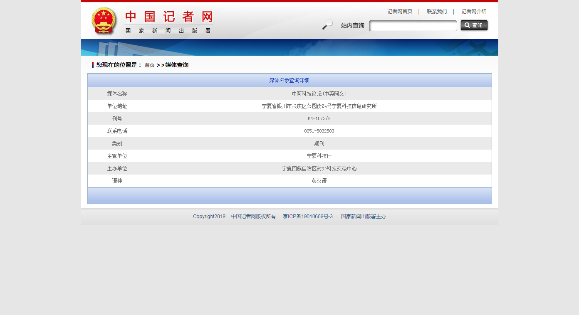This screenshot has width=579, height=315.
Task: Click the address value 宁夏省银川市兴庆区公园街24号
Action: (319, 106)
